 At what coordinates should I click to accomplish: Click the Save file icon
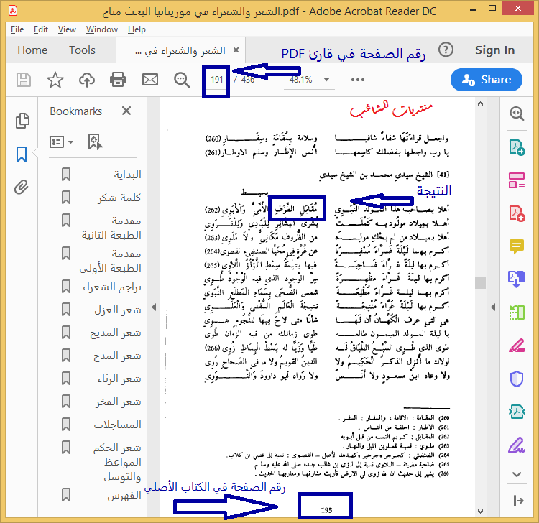[x=24, y=80]
